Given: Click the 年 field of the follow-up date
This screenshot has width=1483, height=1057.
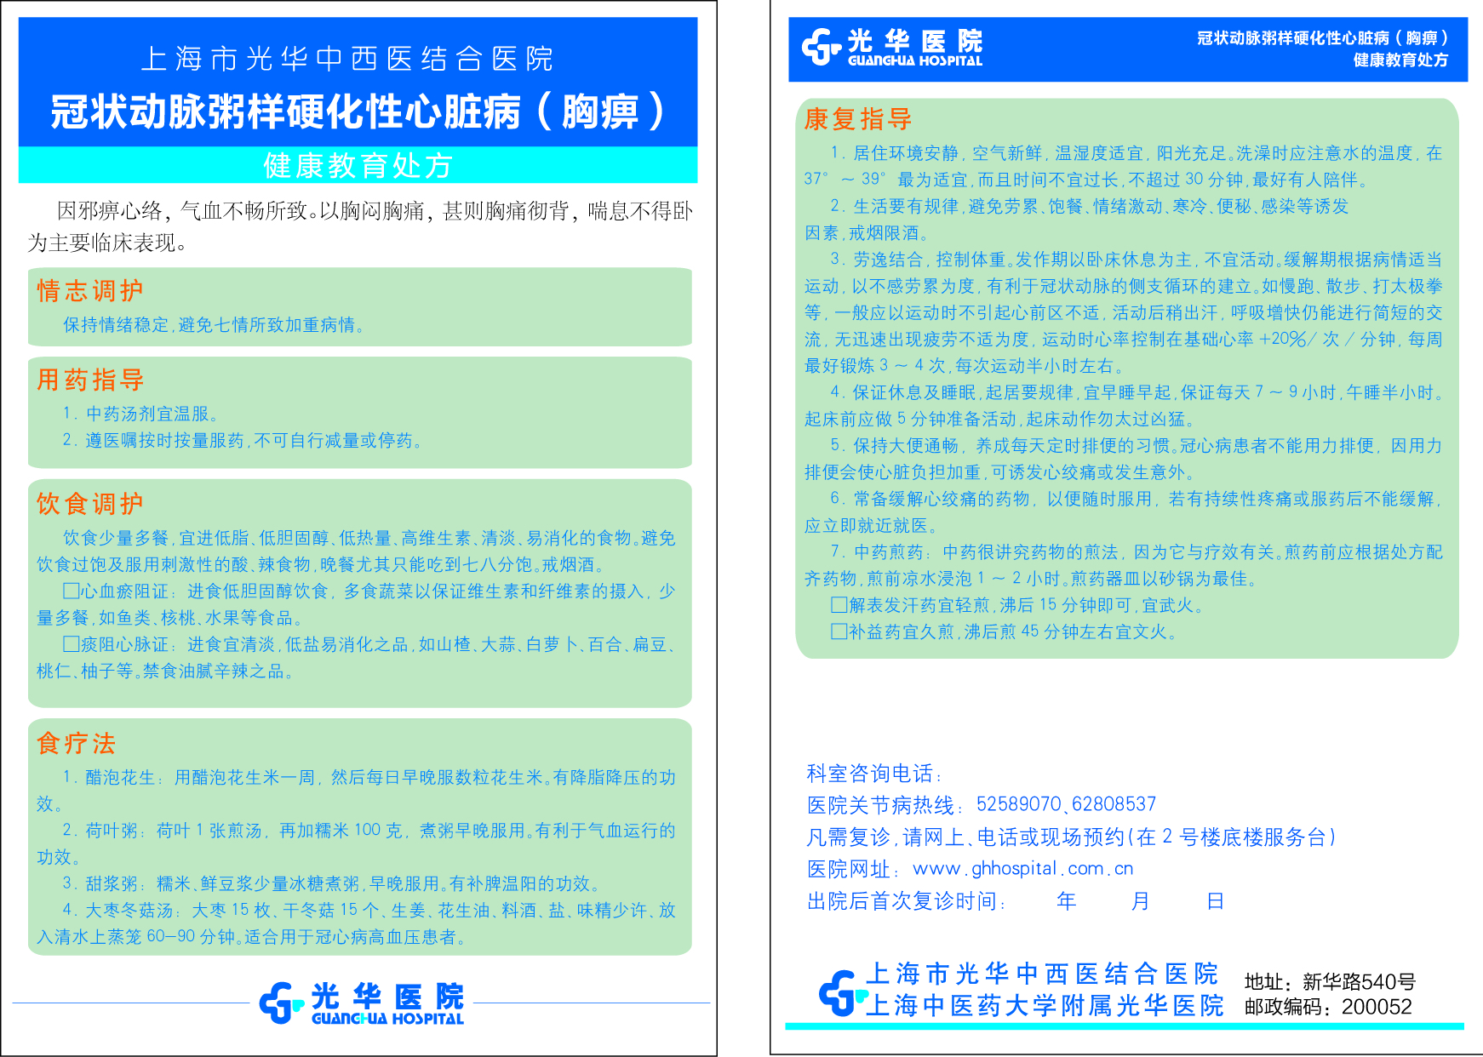Looking at the screenshot, I should (1066, 901).
